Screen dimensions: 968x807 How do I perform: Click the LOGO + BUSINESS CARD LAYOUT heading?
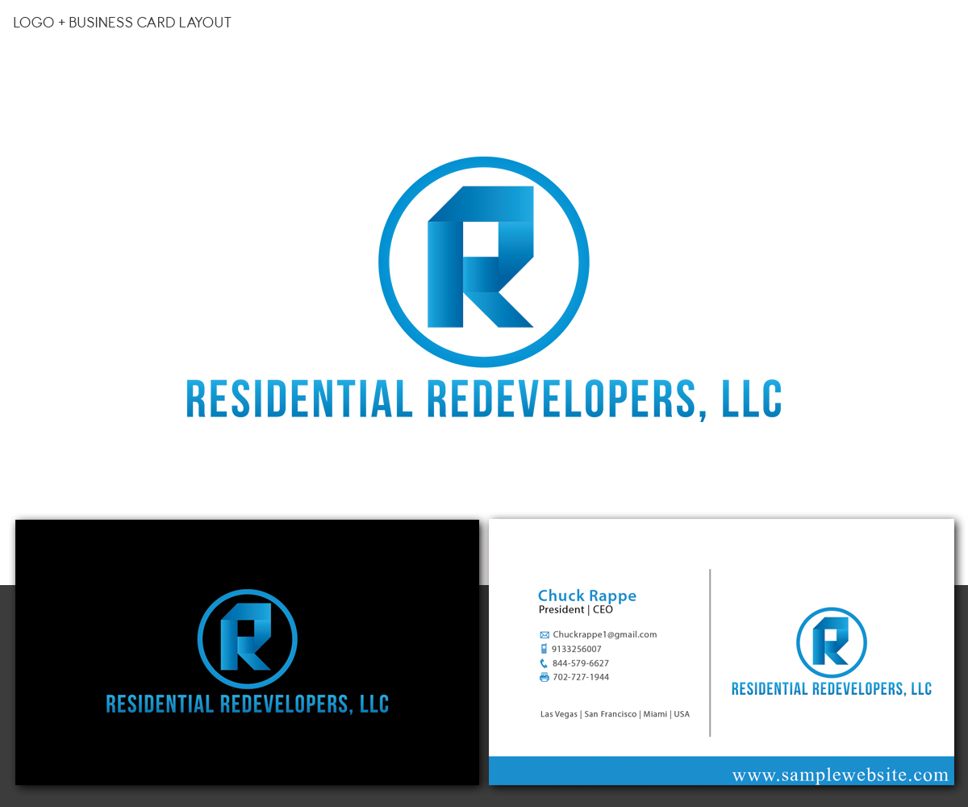122,22
